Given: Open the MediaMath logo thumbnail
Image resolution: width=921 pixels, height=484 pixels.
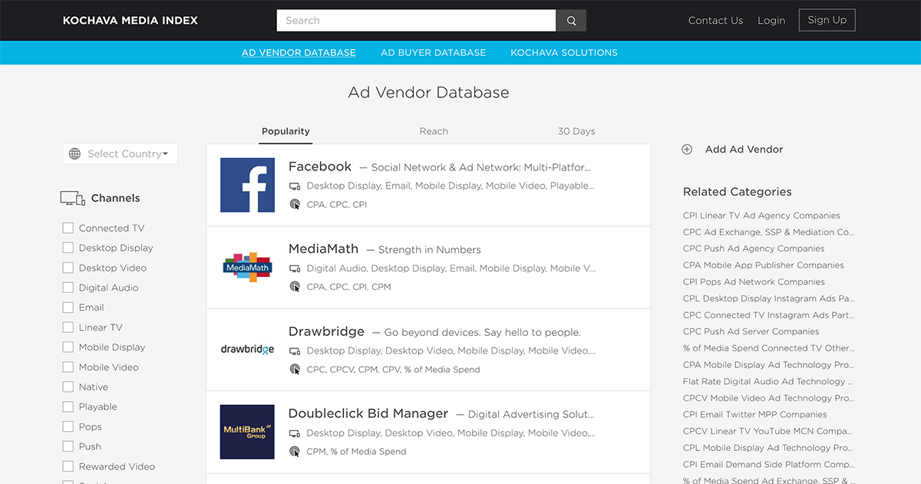Looking at the screenshot, I should click(247, 268).
